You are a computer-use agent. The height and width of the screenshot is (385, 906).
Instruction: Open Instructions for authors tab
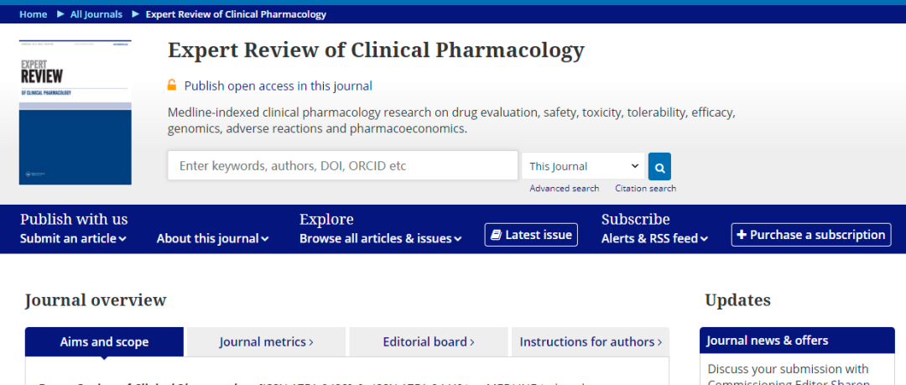pos(591,341)
